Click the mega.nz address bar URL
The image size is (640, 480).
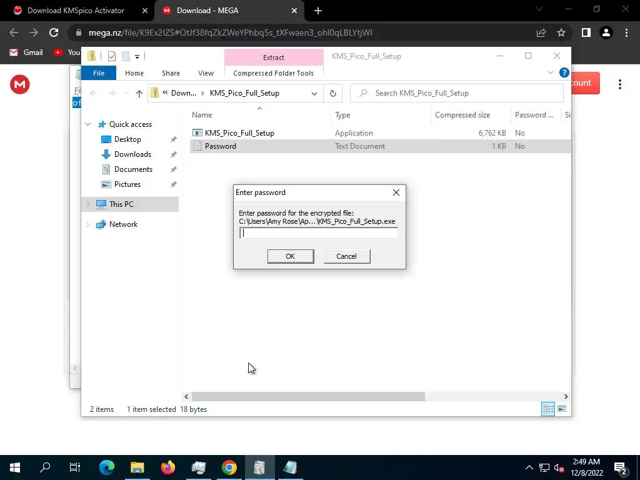coord(230,32)
